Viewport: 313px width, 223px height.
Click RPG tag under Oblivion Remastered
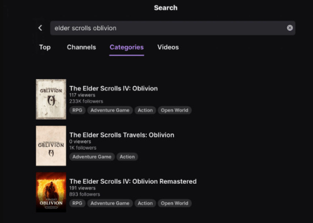pyautogui.click(x=77, y=203)
